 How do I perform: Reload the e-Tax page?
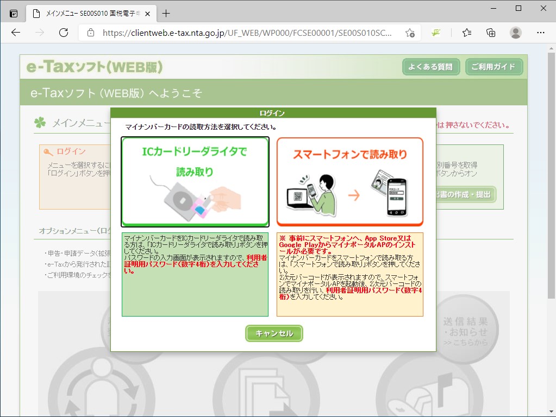64,33
